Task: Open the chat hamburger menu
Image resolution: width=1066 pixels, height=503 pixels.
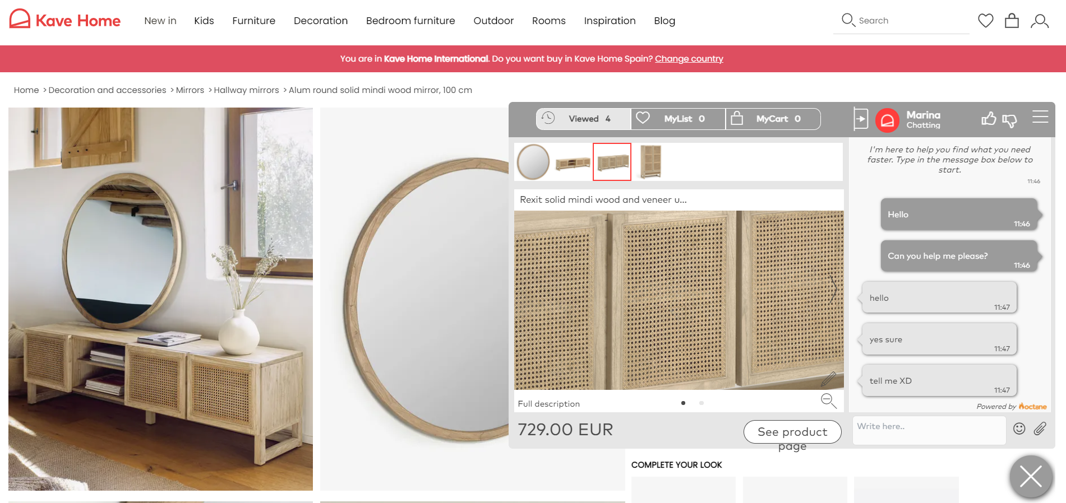Action: (x=1040, y=117)
